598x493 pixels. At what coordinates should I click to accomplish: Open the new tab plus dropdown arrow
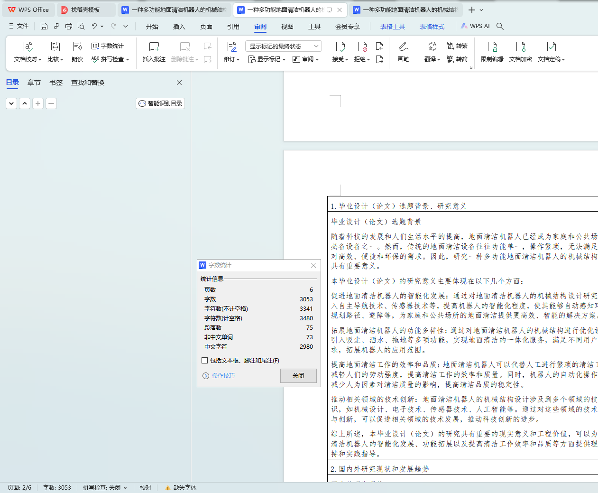(x=482, y=10)
